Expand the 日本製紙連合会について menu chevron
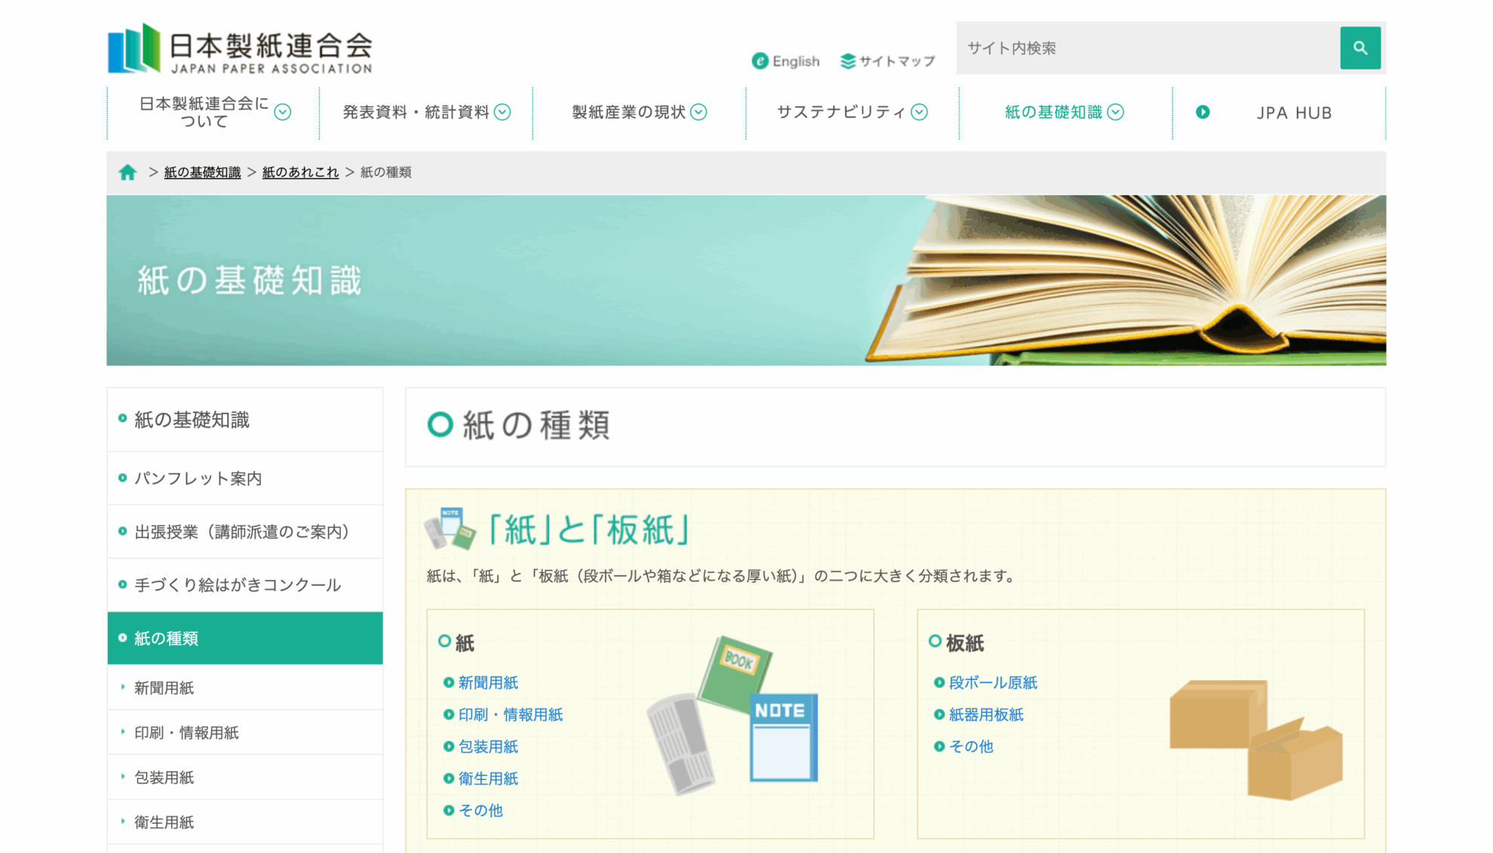1493x853 pixels. (283, 112)
